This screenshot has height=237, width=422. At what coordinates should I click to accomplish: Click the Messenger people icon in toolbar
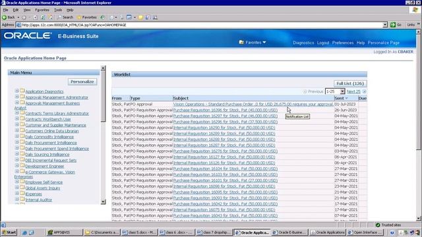point(156,17)
